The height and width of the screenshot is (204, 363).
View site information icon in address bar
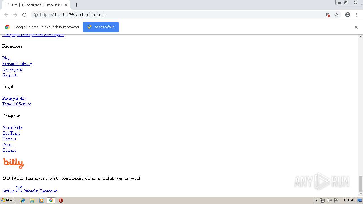pos(36,15)
